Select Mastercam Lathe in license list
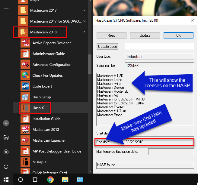The image size is (198, 185). pyautogui.click(x=110, y=80)
